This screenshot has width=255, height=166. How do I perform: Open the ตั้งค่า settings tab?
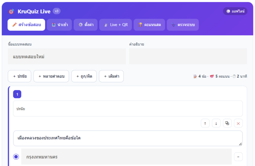click(86, 25)
